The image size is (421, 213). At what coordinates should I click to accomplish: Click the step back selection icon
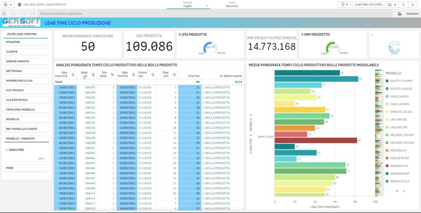point(14,14)
